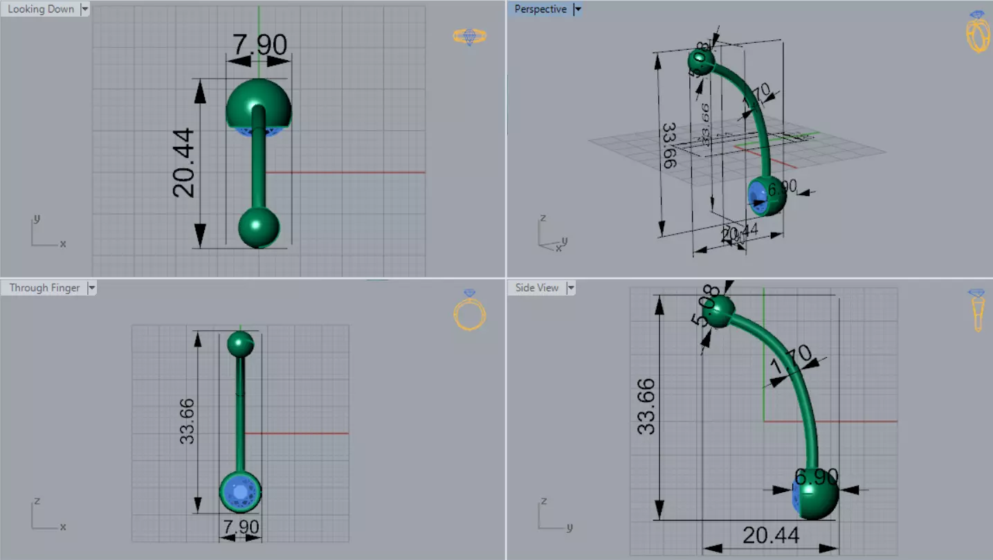Open the Through Finger viewport dropdown arrow
Screen dimensions: 993x560
tap(92, 288)
